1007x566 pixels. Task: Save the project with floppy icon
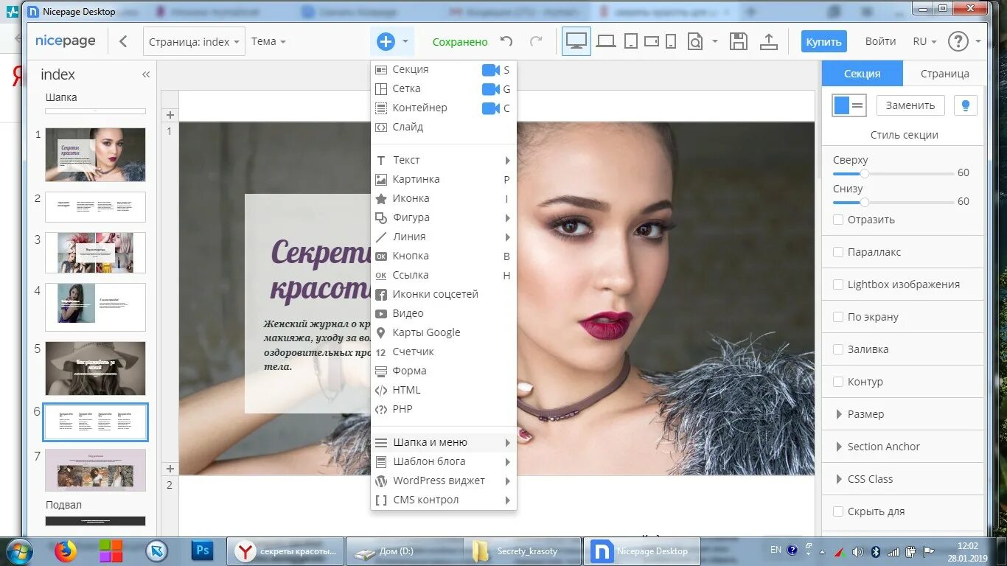(739, 42)
